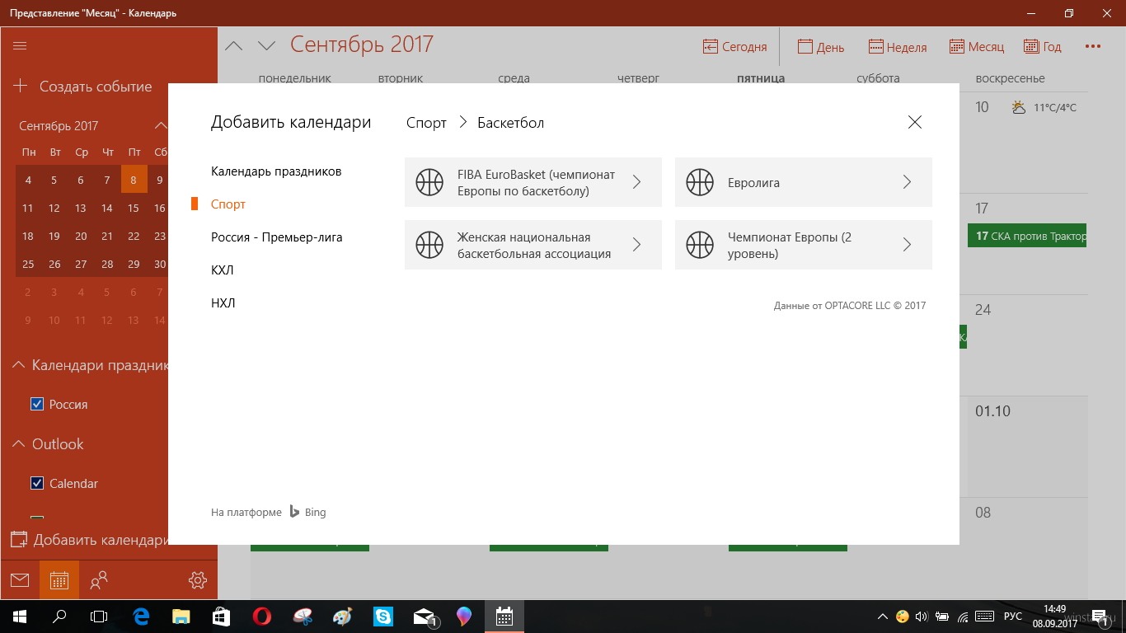Open Settings gear in sidebar

(x=198, y=580)
